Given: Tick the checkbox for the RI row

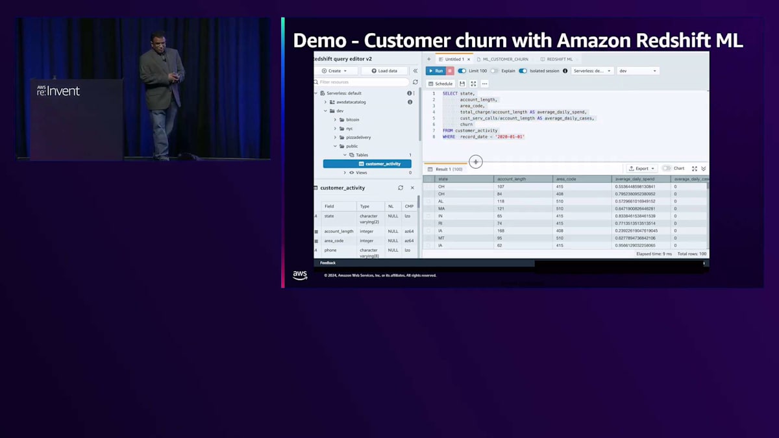Looking at the screenshot, I should (x=428, y=223).
